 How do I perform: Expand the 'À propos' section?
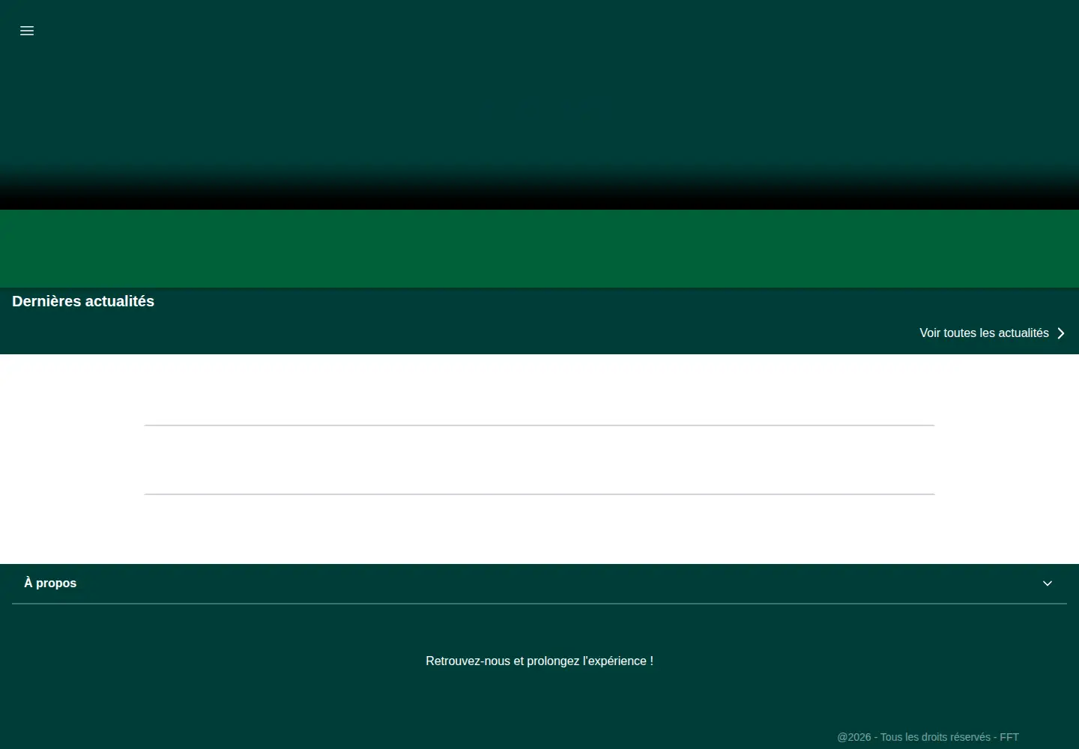539,583
